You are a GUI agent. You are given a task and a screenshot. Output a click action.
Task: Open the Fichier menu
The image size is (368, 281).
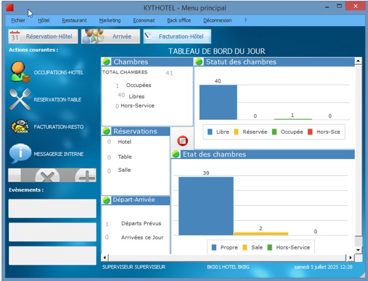(18, 21)
